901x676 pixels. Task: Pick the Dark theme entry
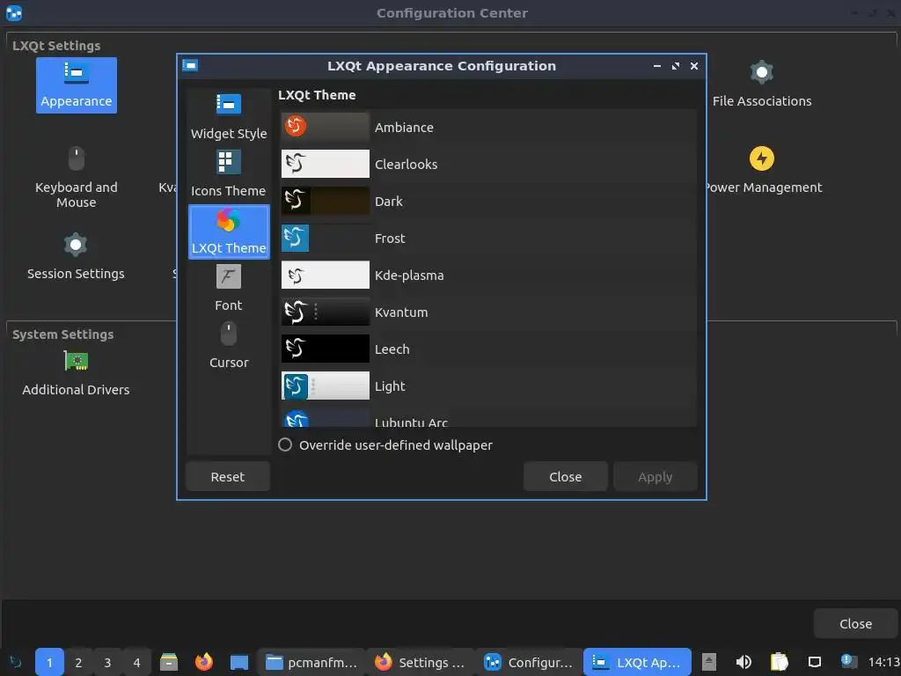tap(488, 202)
